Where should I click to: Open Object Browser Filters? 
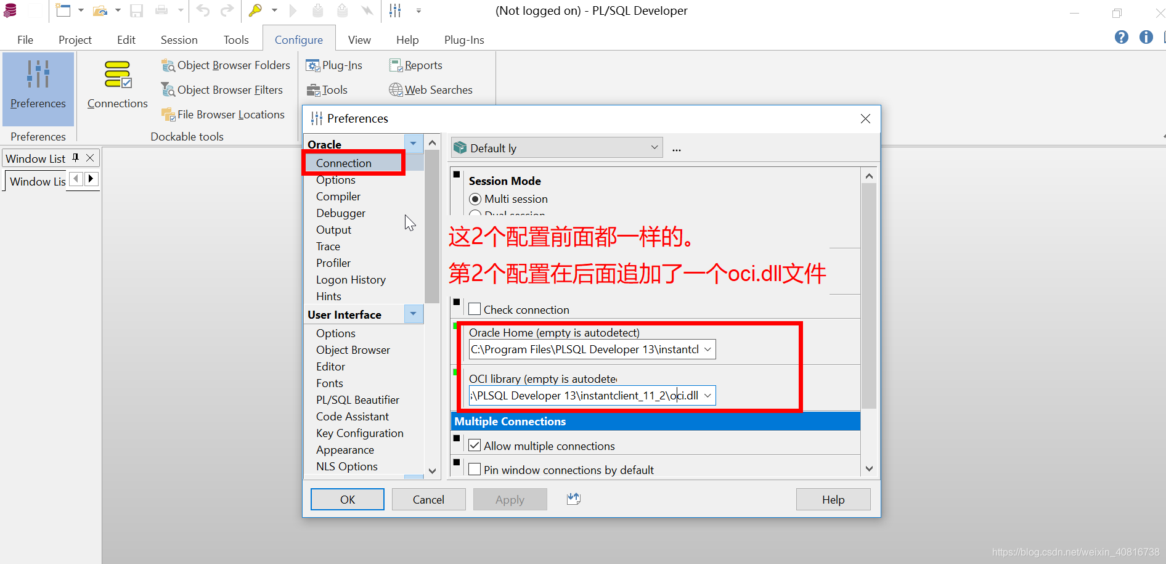(x=222, y=90)
